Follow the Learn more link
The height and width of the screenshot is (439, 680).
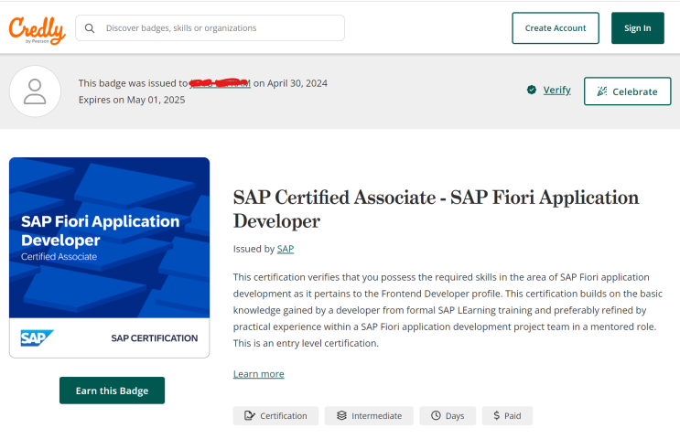[x=258, y=373]
